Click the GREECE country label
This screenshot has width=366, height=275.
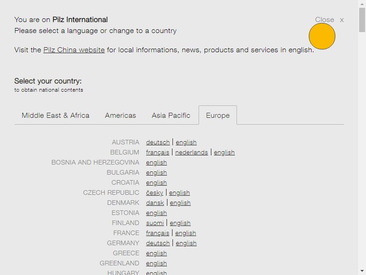coord(126,253)
